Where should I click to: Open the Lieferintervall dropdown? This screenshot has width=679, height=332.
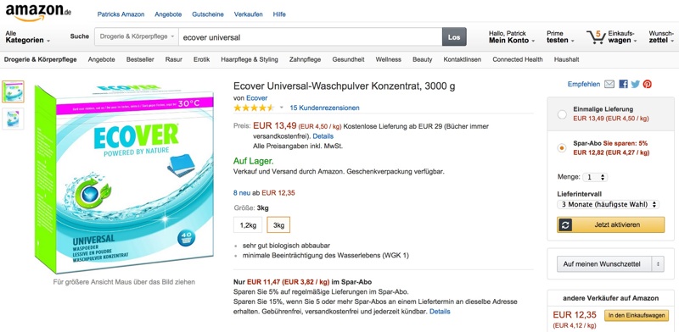click(608, 204)
